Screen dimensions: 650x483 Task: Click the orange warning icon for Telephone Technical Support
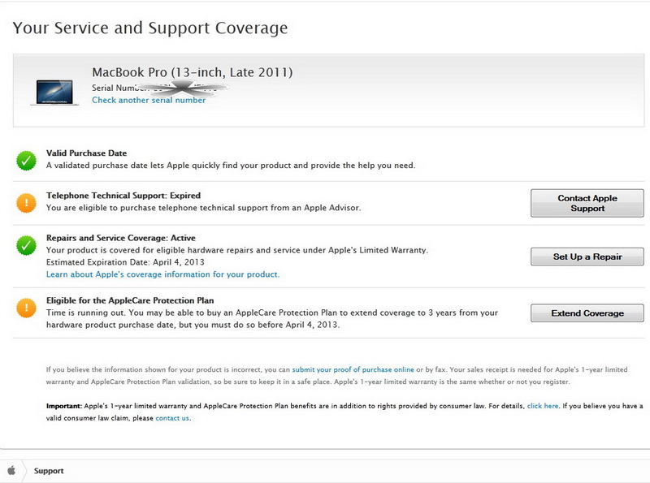pos(26,203)
